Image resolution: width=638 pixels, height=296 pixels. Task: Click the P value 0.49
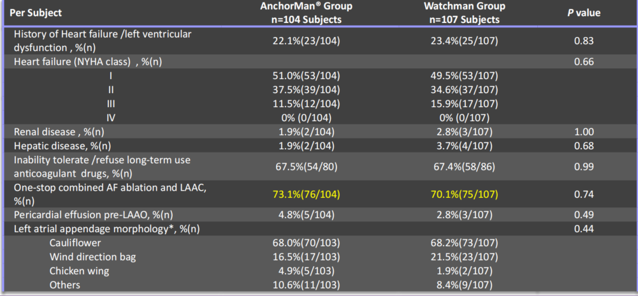(584, 216)
